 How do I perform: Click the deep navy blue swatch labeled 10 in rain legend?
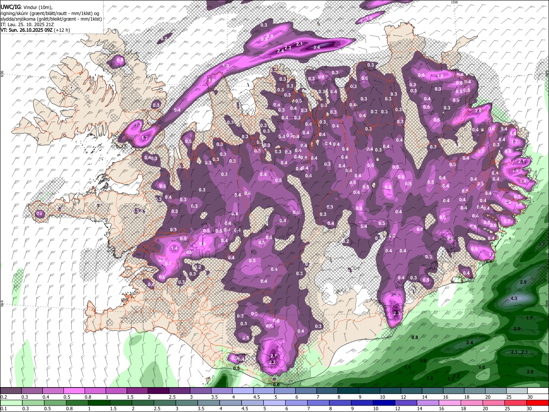point(384,403)
